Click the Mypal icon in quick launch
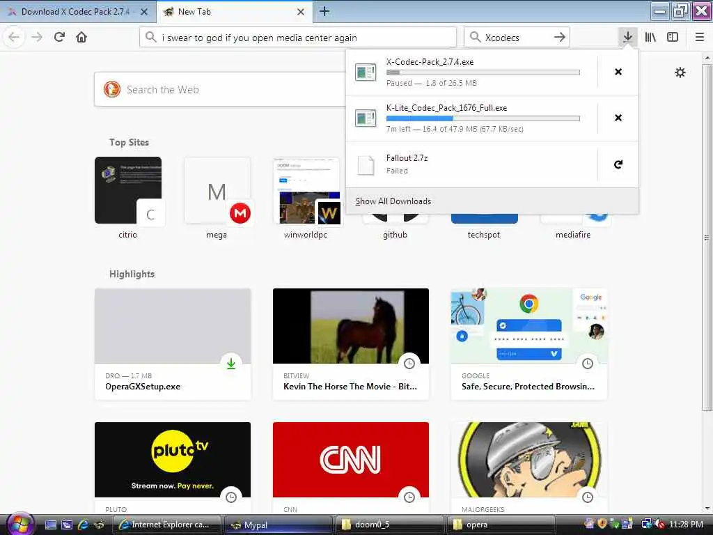The image size is (713, 535). [99, 525]
